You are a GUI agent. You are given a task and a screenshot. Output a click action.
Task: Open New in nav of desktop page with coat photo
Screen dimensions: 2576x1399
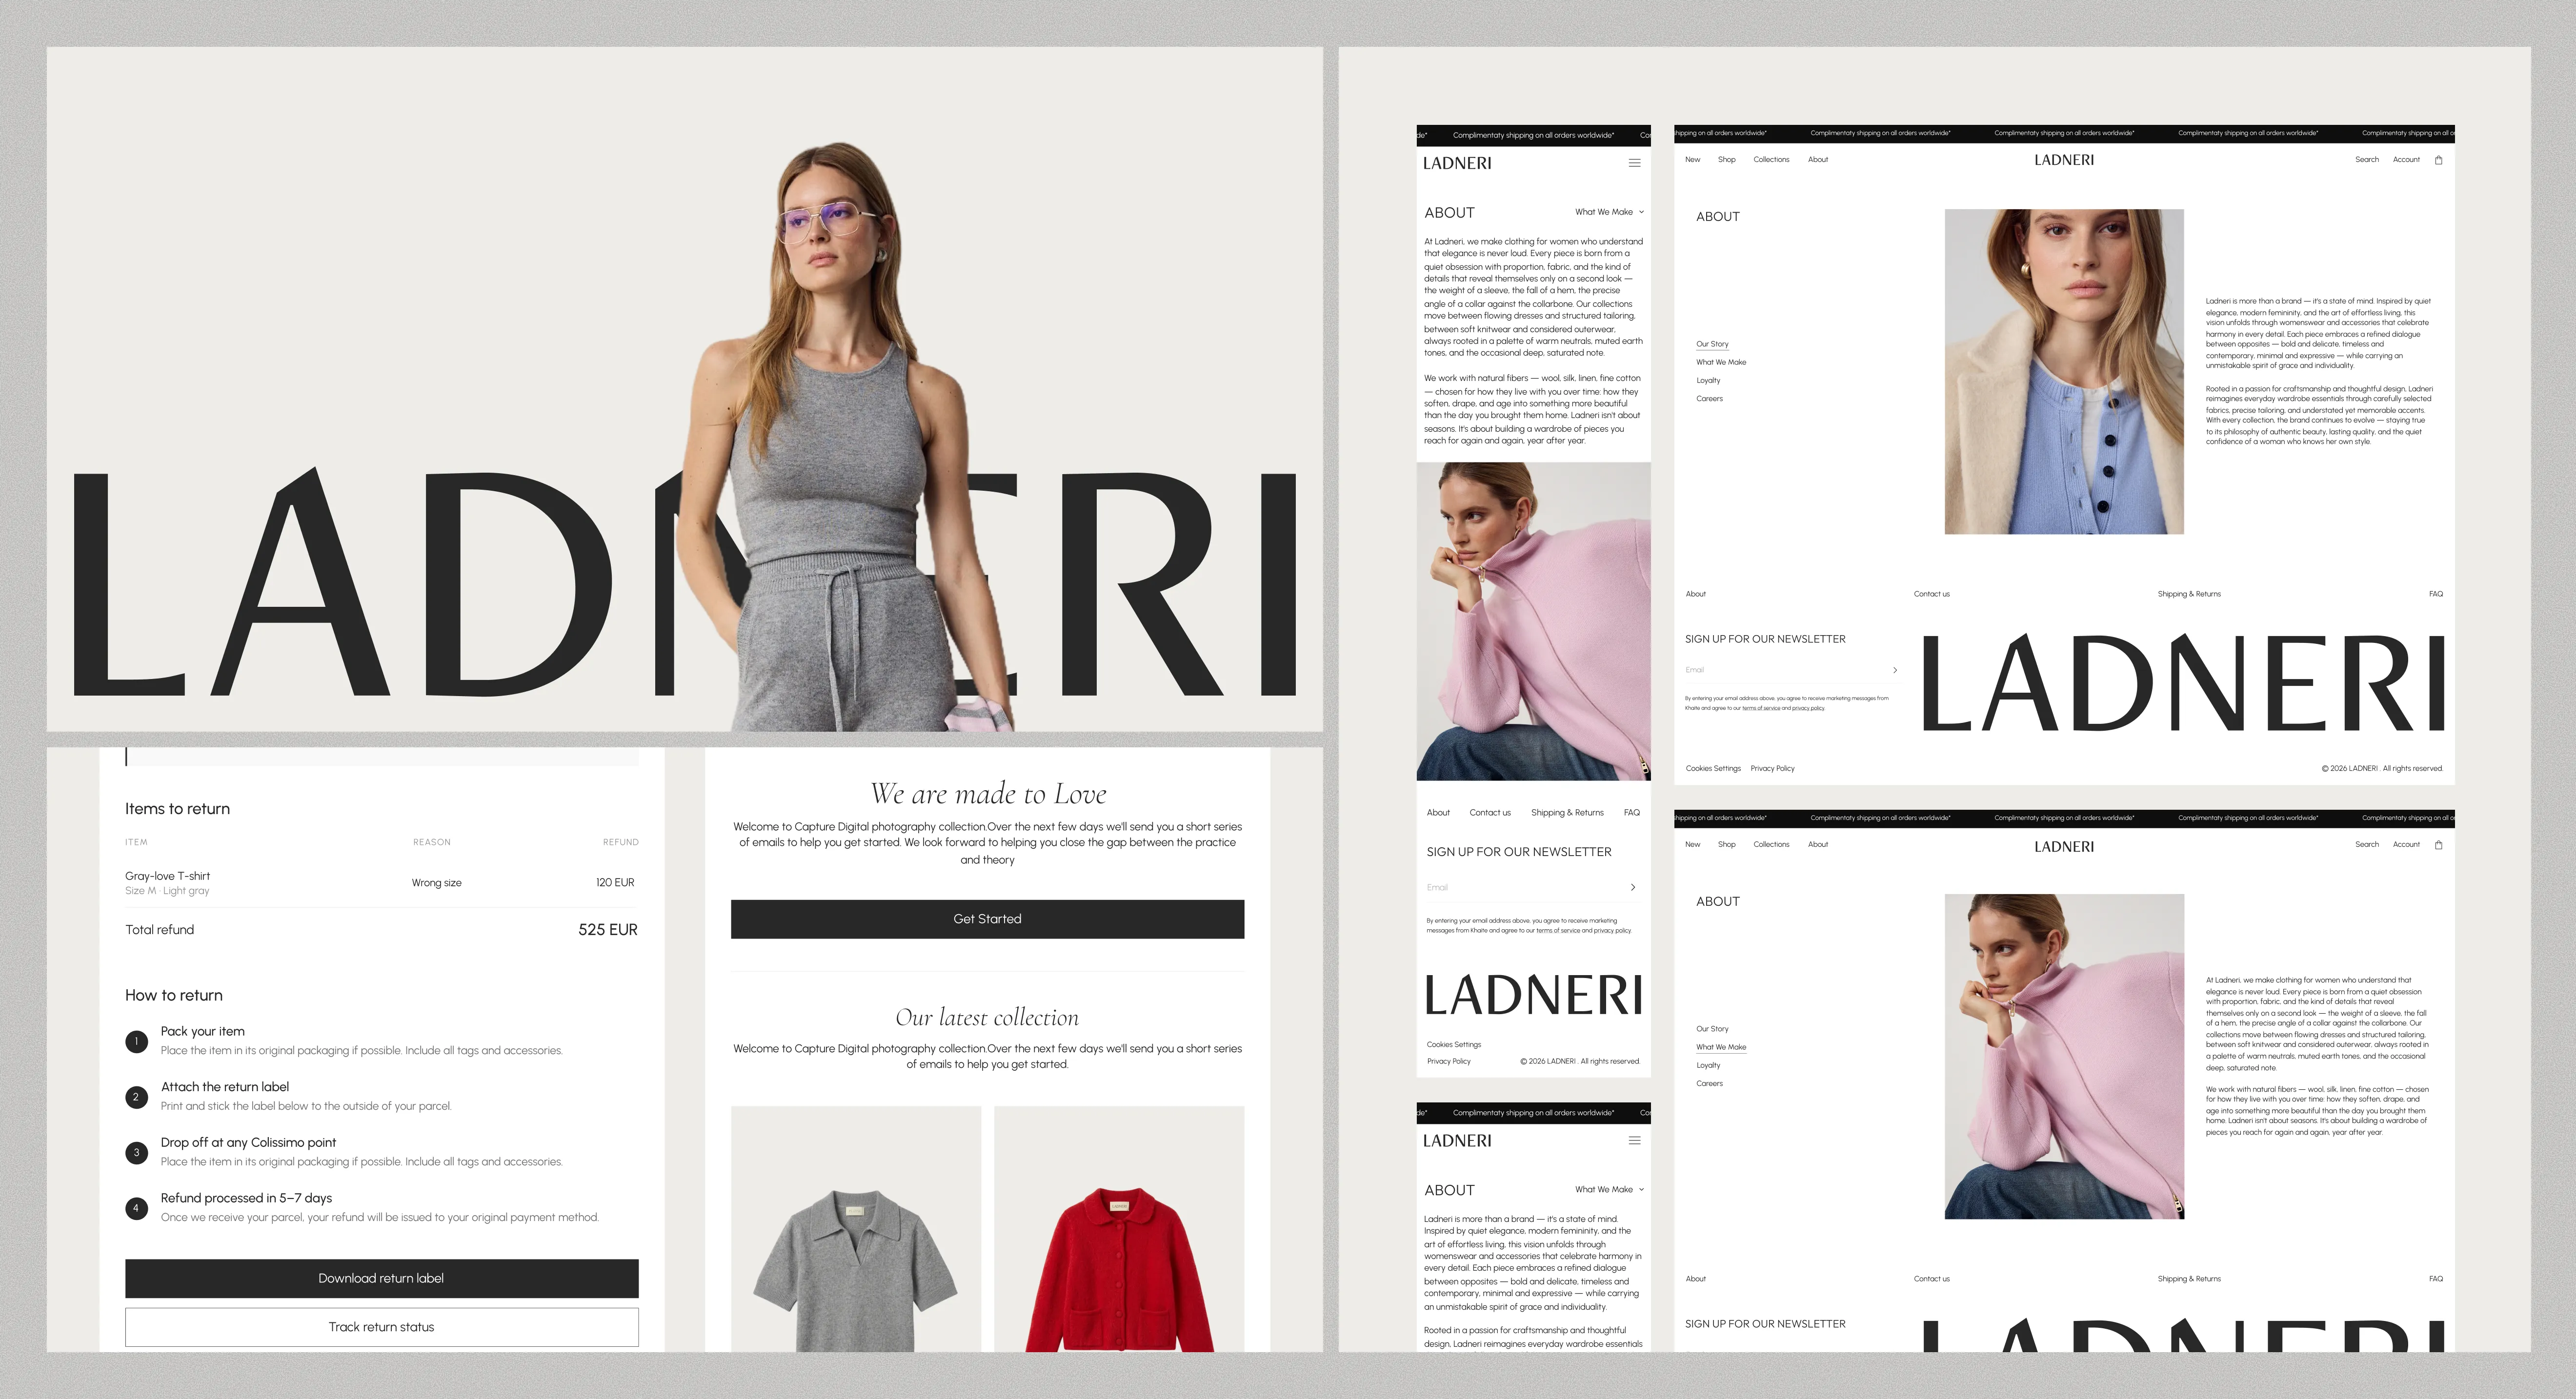[x=1692, y=160]
